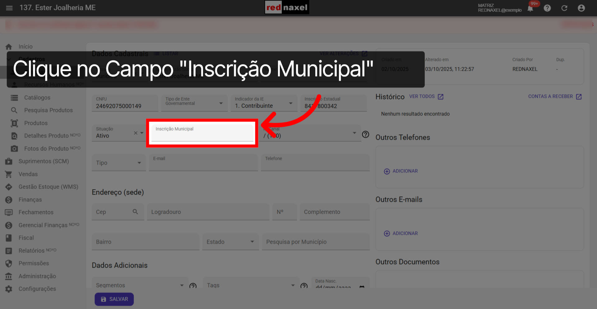Open the hamburger navigation menu
597x309 pixels.
(x=9, y=8)
